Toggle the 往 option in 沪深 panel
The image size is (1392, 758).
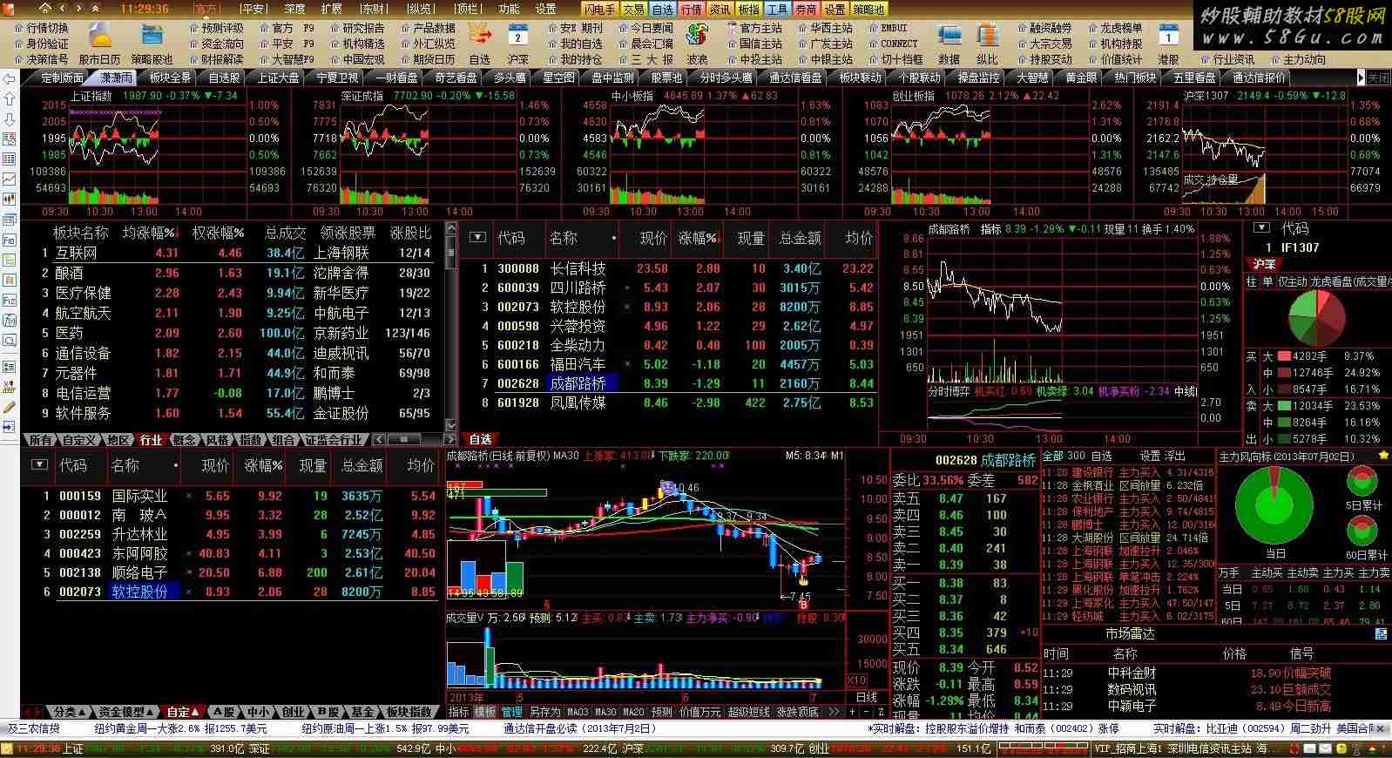point(1252,282)
